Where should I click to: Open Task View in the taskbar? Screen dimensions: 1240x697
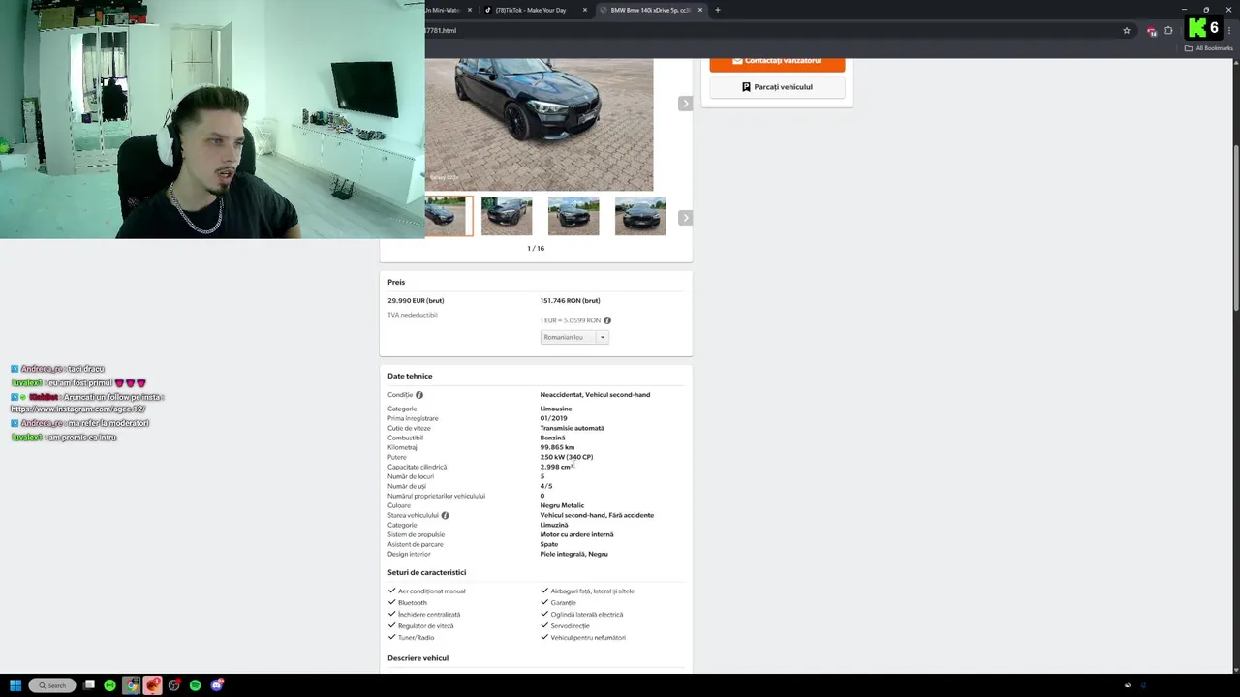[89, 685]
